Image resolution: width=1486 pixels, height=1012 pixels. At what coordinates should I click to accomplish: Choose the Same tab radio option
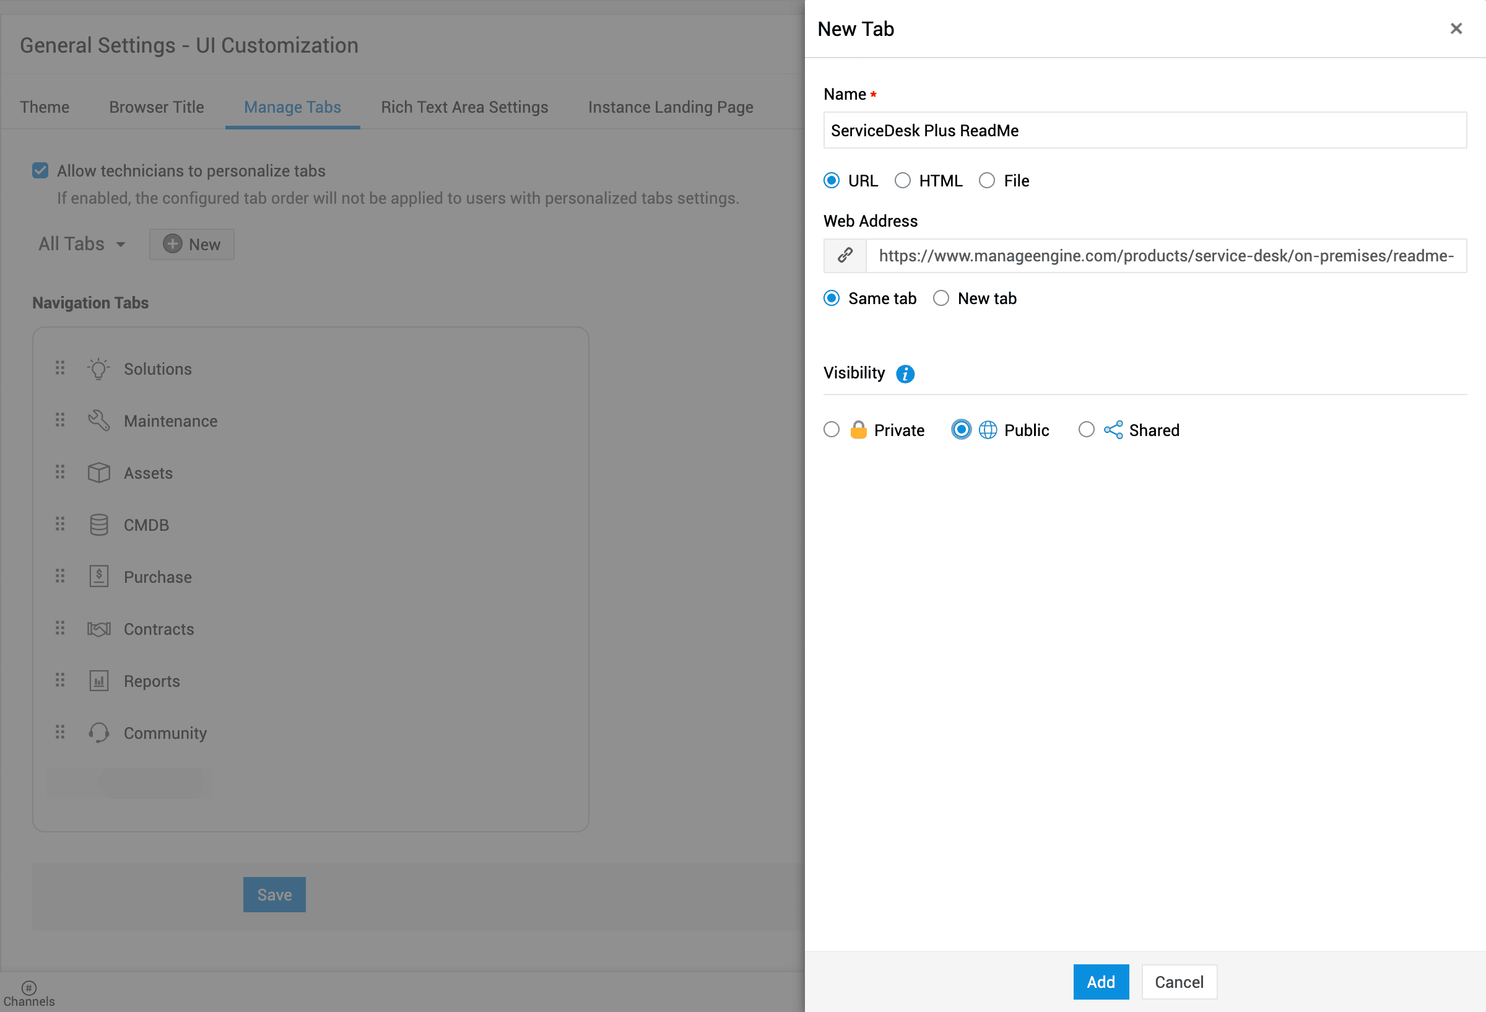point(832,298)
